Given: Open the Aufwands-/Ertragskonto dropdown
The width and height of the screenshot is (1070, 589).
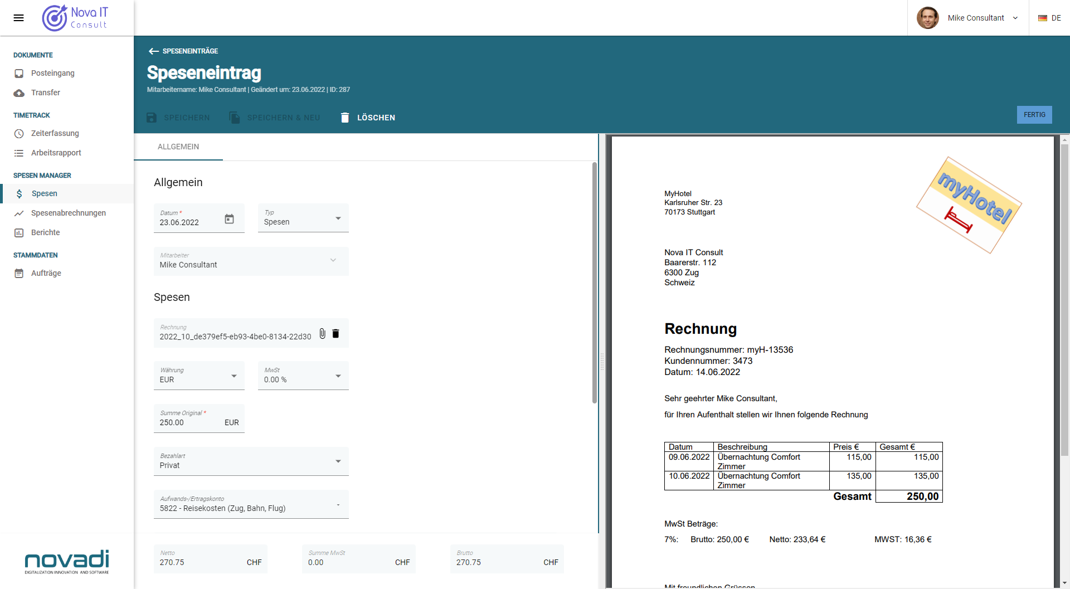Looking at the screenshot, I should pyautogui.click(x=251, y=504).
